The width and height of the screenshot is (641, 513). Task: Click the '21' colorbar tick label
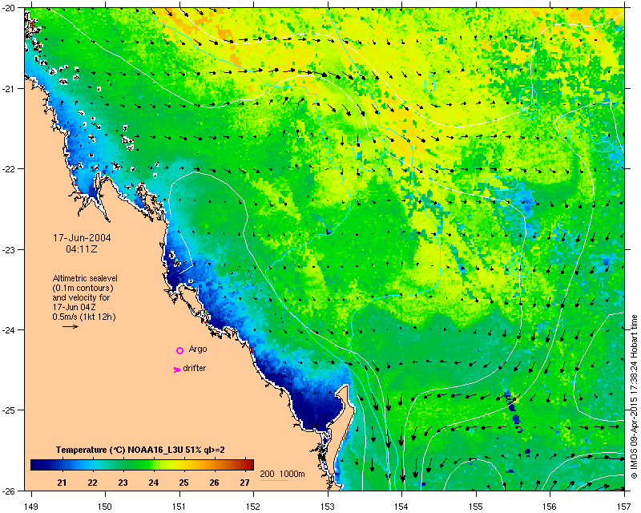pyautogui.click(x=62, y=483)
